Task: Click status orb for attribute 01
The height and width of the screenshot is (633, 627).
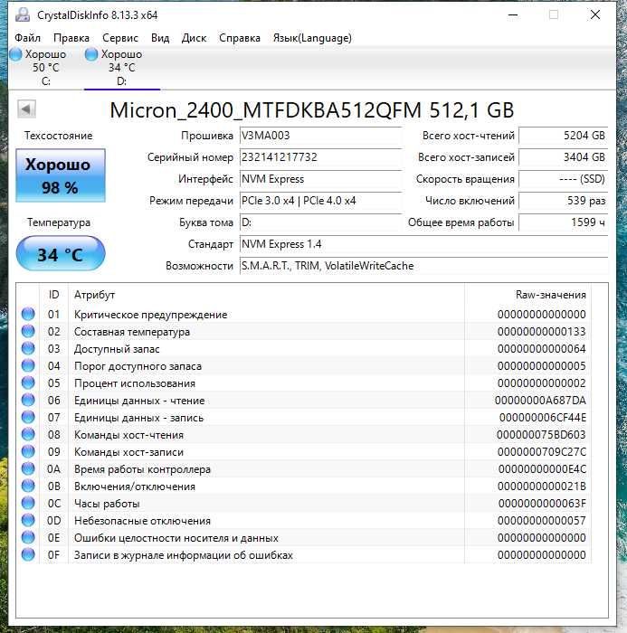Action: [x=28, y=314]
